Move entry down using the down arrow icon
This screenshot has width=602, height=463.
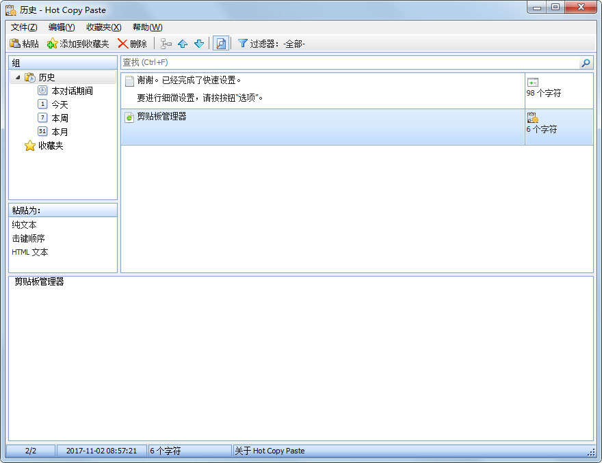(x=198, y=43)
